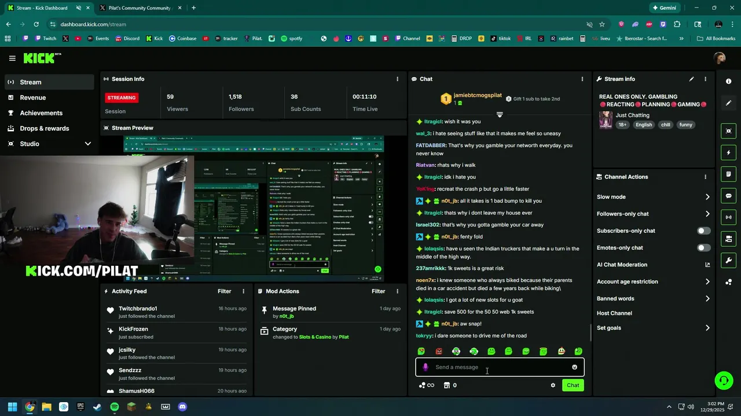Viewport: 741px width, 416px height.
Task: Open Revenue in left sidebar
Action: (x=49, y=98)
